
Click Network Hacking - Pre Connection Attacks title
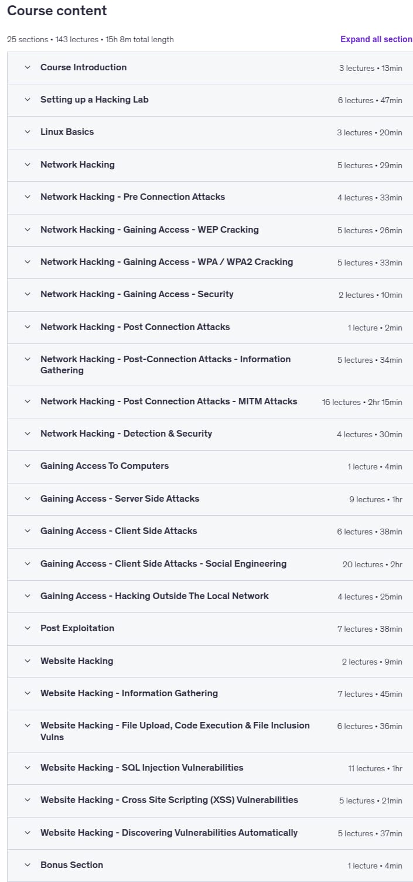point(132,197)
